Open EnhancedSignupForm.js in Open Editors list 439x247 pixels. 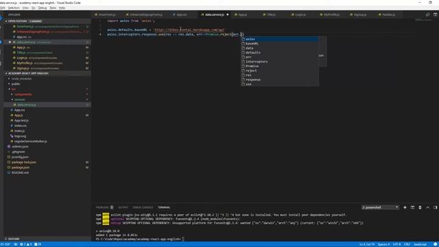click(33, 32)
